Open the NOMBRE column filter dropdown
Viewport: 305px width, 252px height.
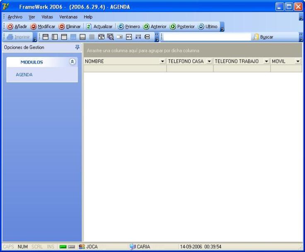coord(162,61)
